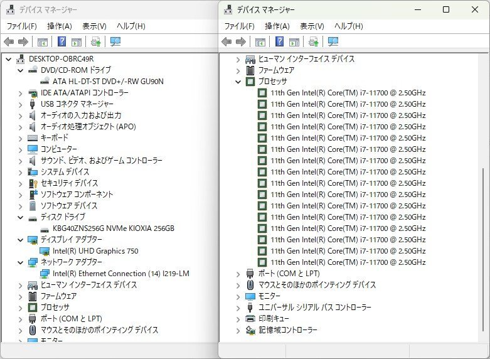The width and height of the screenshot is (490, 359).
Task: Click Back arrow in right Device Manager toolbar
Action: [x=226, y=41]
